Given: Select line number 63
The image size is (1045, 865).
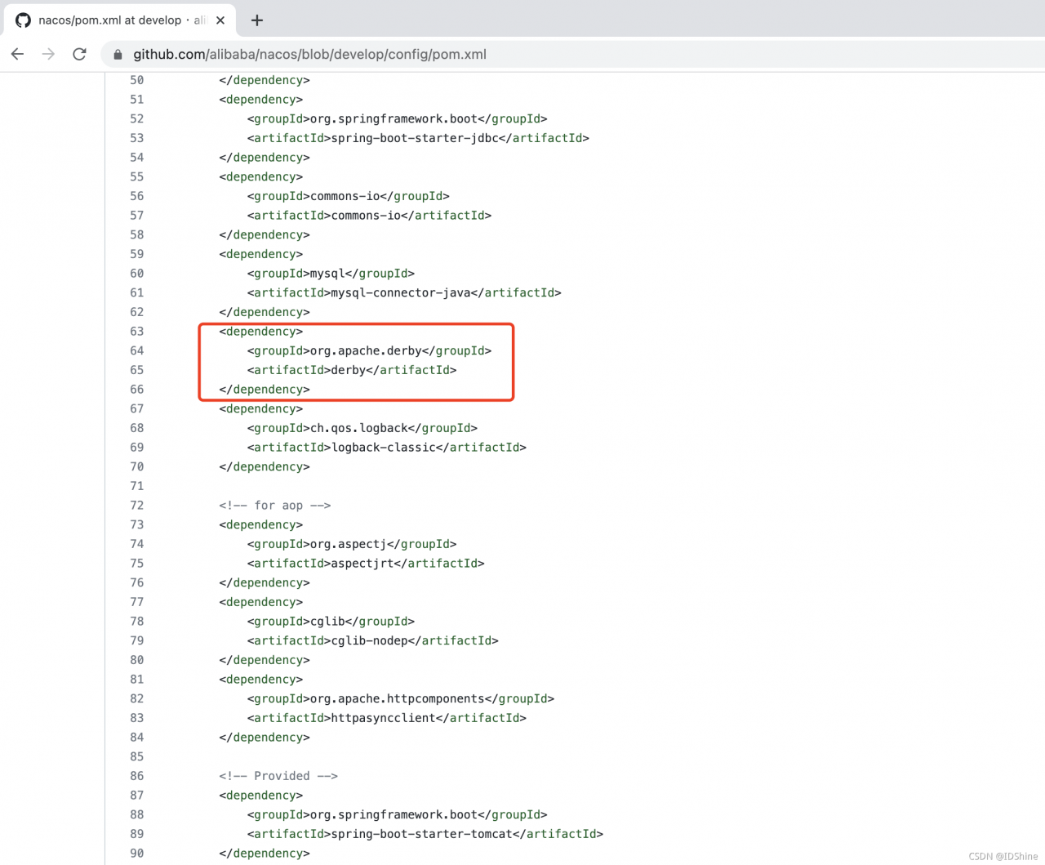Looking at the screenshot, I should coord(136,332).
